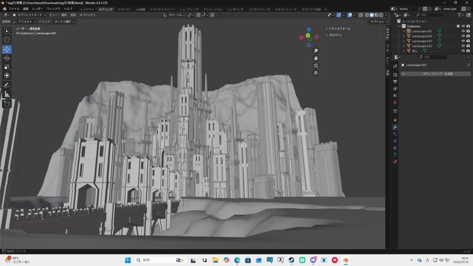Add a new workspace with plus button

pos(326,9)
